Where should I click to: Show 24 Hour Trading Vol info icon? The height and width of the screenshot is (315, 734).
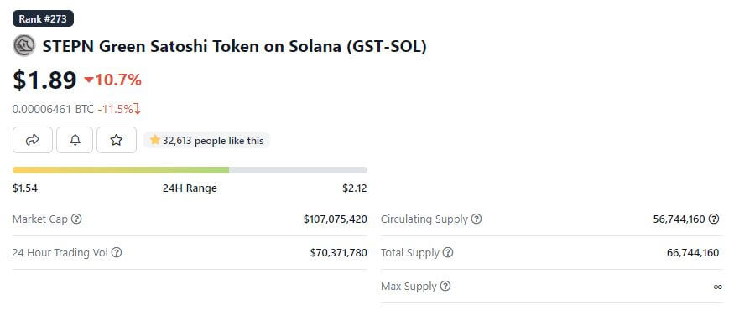pyautogui.click(x=117, y=252)
